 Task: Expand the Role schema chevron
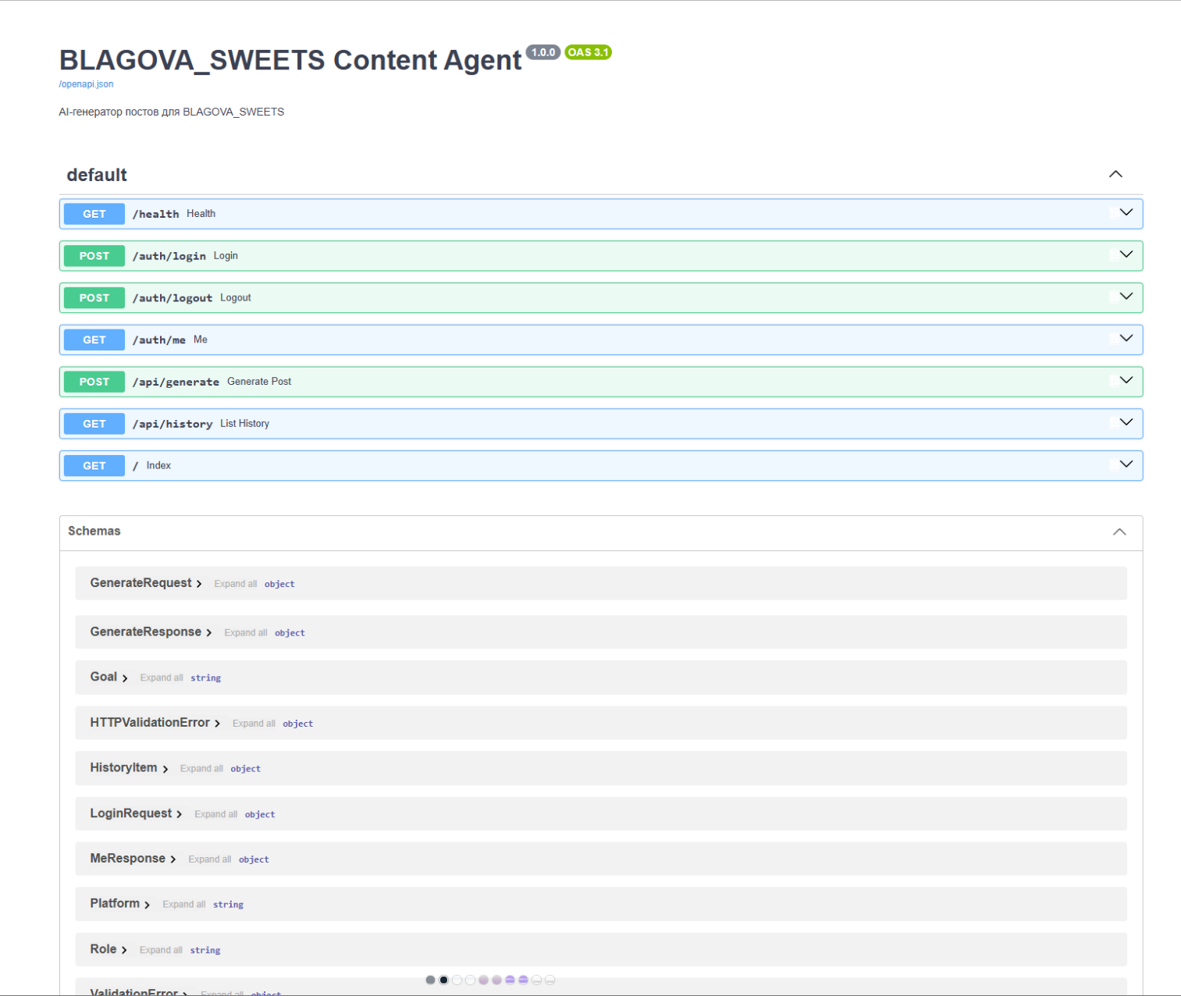(124, 950)
